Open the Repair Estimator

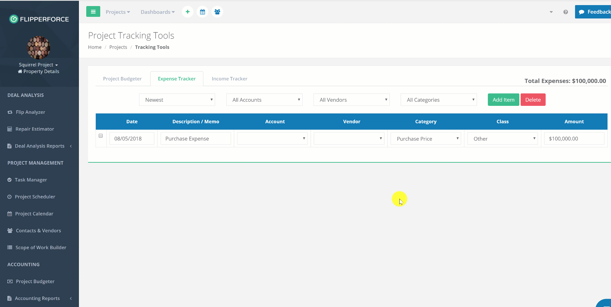34,129
